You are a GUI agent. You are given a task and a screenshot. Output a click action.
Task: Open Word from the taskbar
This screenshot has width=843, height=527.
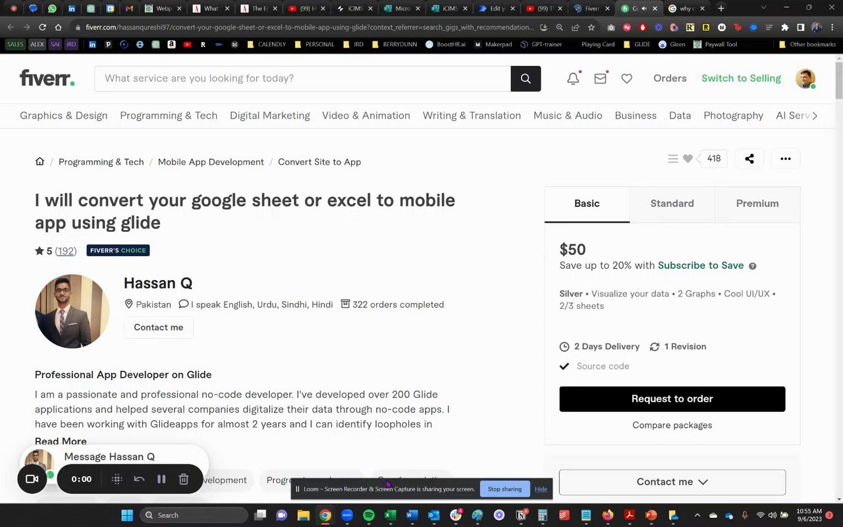(x=412, y=515)
